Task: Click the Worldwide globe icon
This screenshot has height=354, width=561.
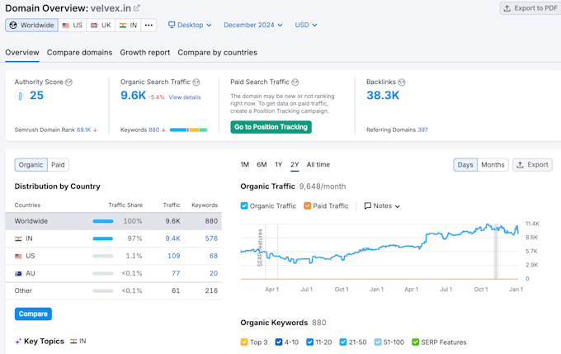Action: pyautogui.click(x=13, y=25)
